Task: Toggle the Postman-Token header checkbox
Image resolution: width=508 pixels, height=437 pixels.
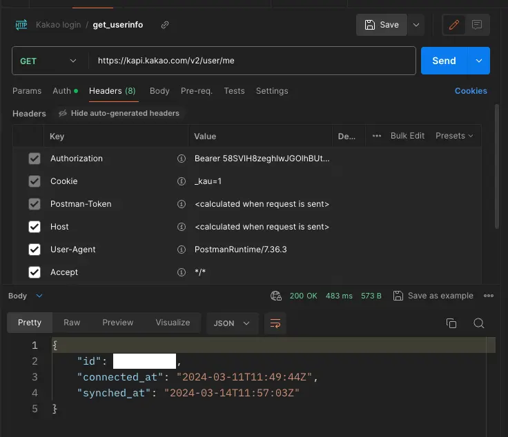Action: (x=35, y=204)
